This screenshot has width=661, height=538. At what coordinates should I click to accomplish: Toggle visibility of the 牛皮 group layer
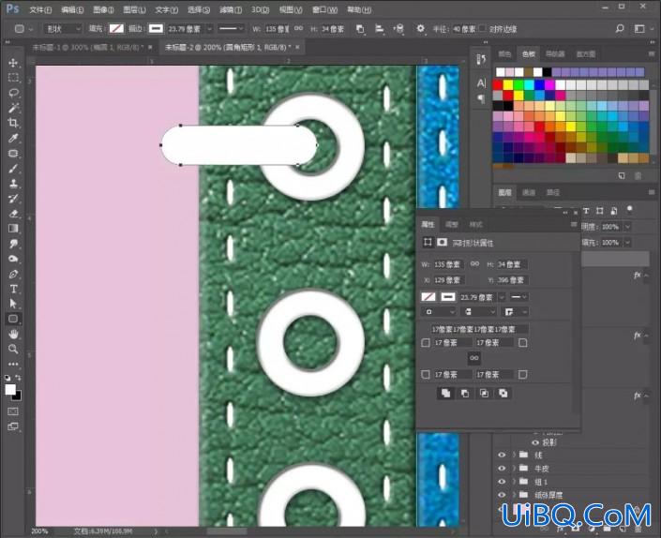point(502,468)
